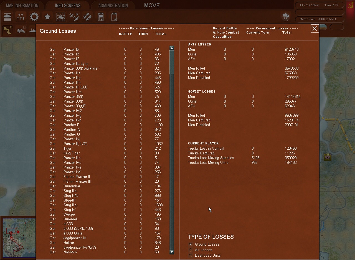This screenshot has width=355, height=260.
Task: Close the Ground Losses window
Action: pyautogui.click(x=315, y=29)
